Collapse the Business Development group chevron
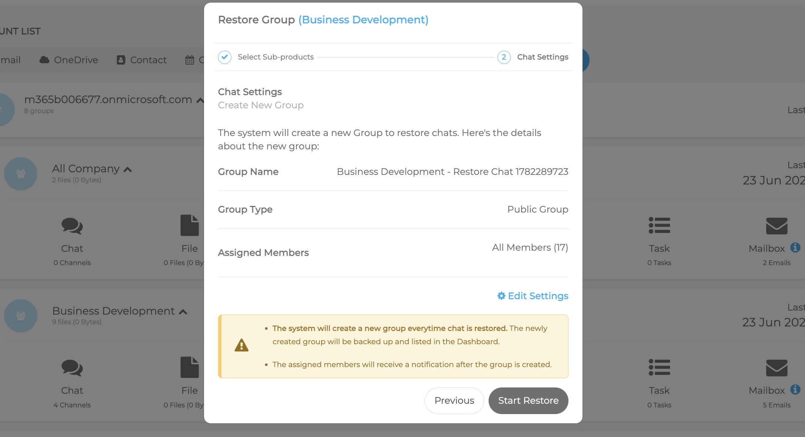This screenshot has height=437, width=805. point(183,312)
